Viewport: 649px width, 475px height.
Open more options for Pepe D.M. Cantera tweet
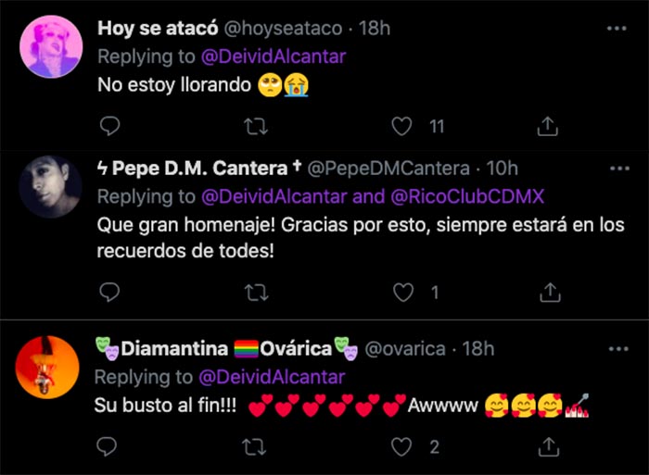(617, 169)
